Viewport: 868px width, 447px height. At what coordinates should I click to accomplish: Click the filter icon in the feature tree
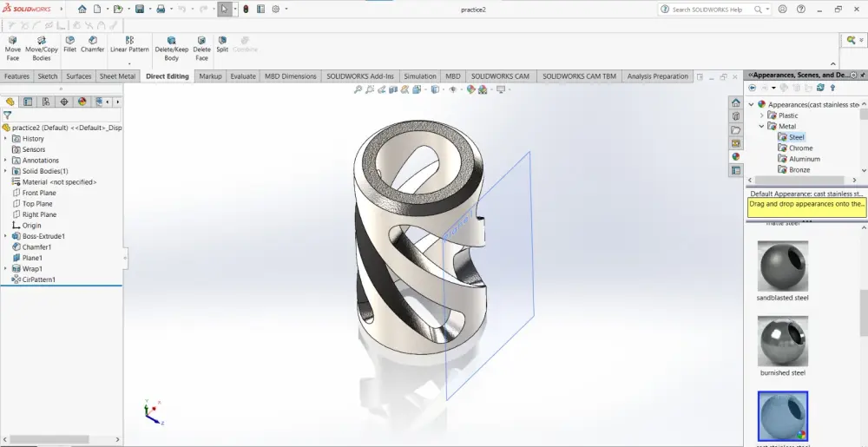click(7, 115)
